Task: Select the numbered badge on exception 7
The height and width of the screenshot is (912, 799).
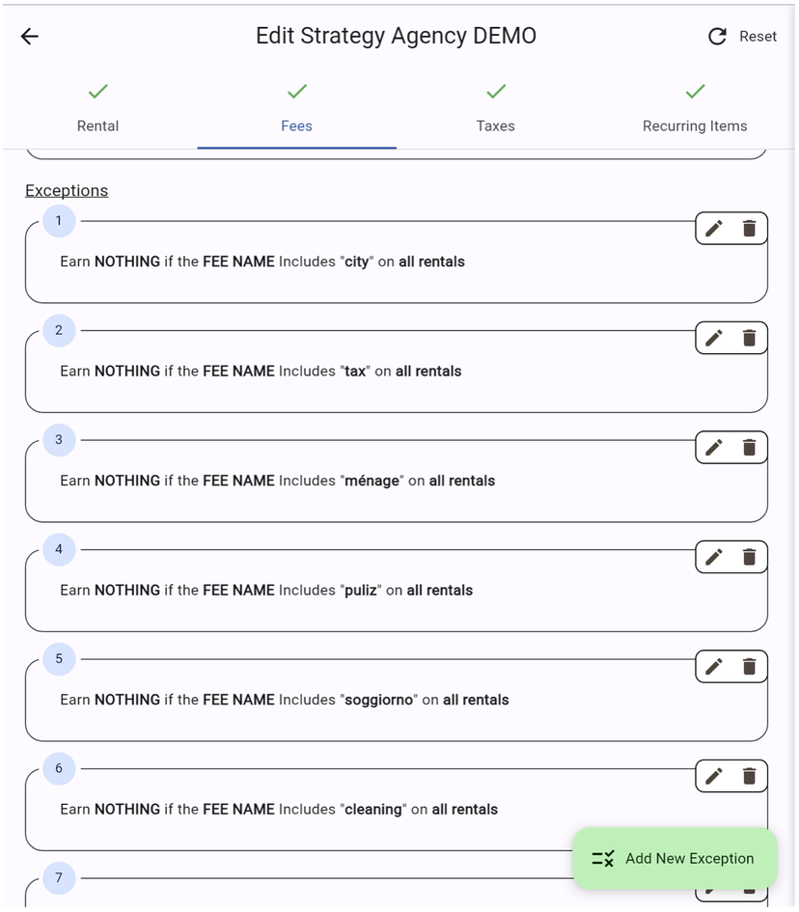Action: click(58, 878)
